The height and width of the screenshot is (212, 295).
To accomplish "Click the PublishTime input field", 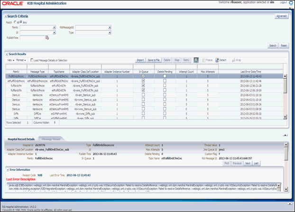I will (32, 37).
